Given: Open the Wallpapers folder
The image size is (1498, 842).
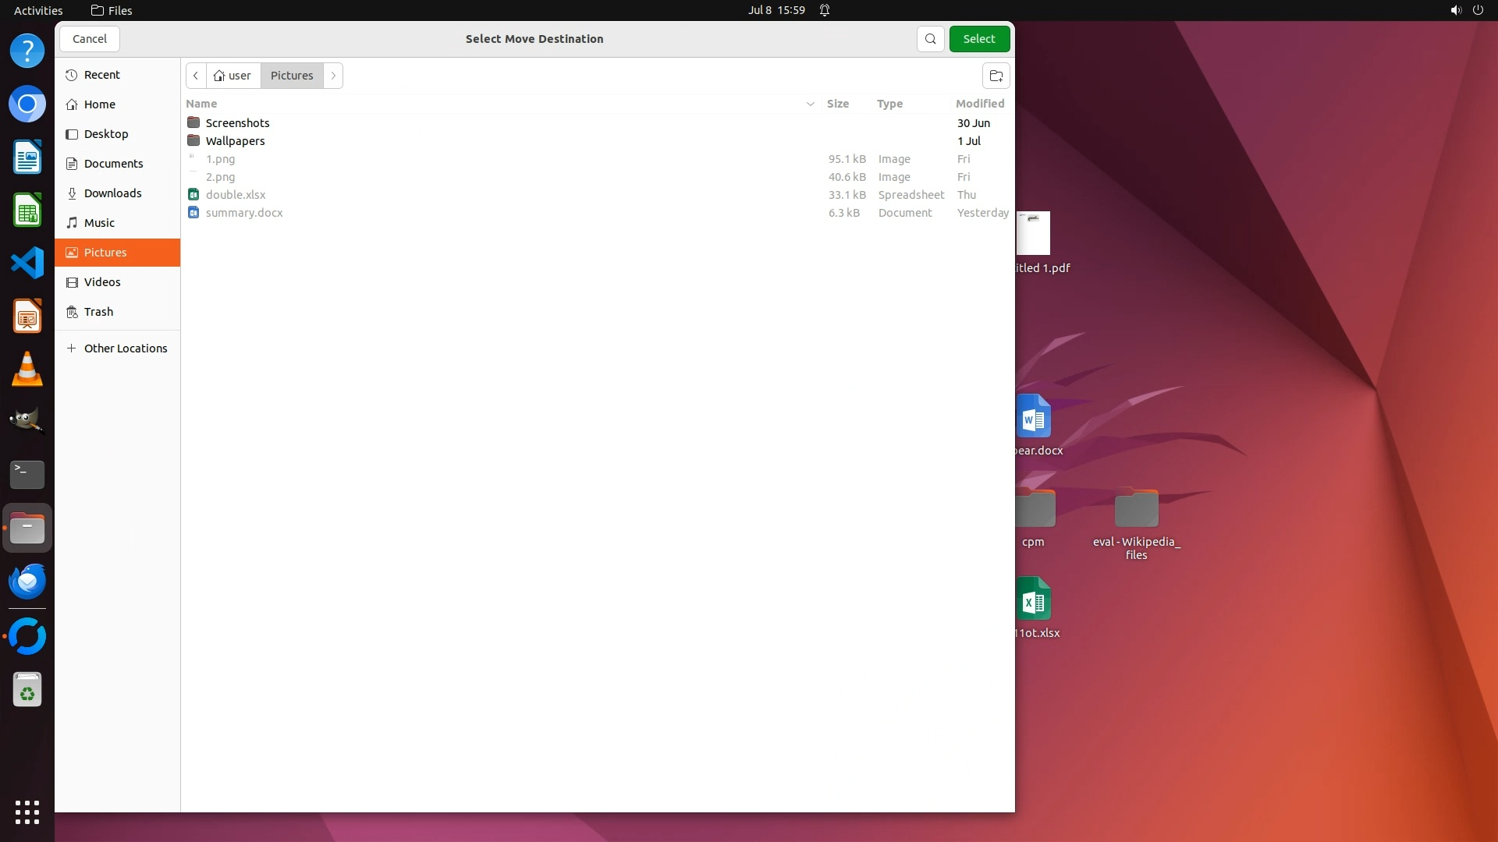Looking at the screenshot, I should coord(235,141).
